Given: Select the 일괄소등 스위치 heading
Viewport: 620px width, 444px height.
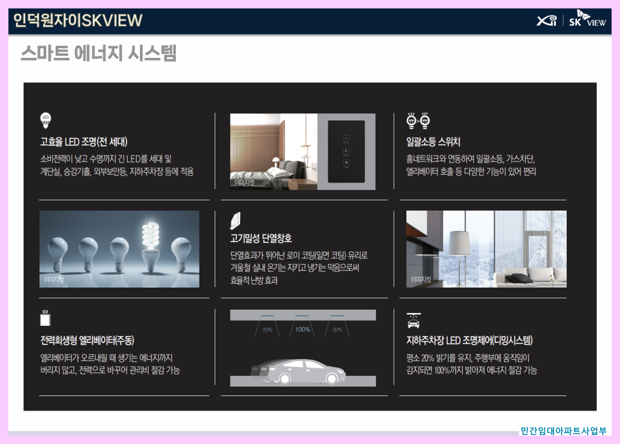Looking at the screenshot, I should [433, 141].
